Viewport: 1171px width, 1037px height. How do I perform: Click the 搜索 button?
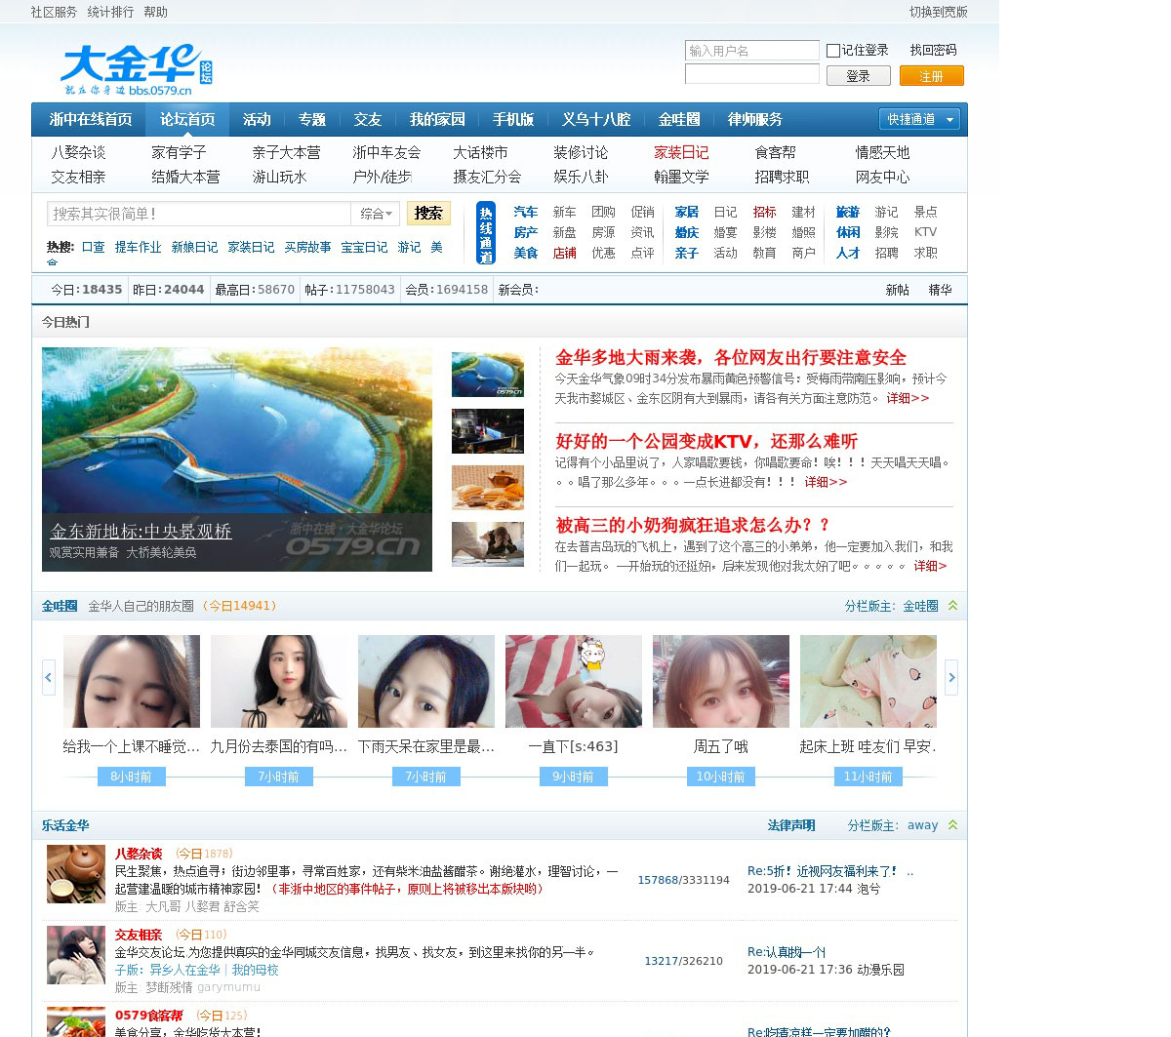[x=428, y=214]
